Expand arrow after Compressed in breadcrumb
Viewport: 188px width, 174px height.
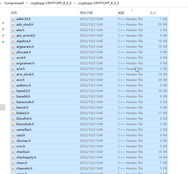coord(27,3)
